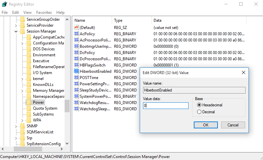Select the I/O System tree item
The image size is (263, 160).
43,73
